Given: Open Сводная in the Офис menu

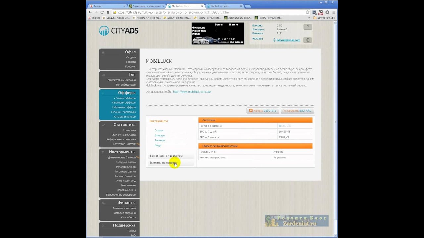Looking at the screenshot, I should pos(131,57).
